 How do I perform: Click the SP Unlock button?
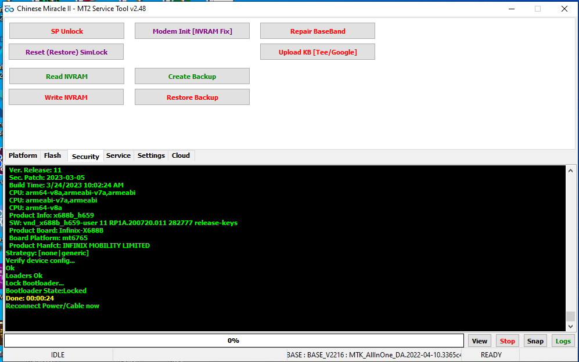(67, 31)
